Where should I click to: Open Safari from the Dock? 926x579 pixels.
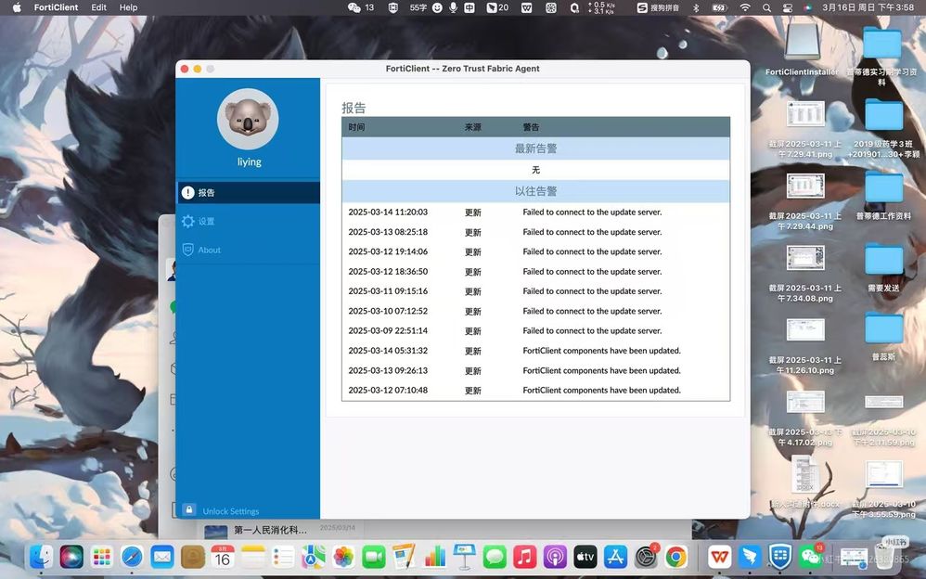click(x=131, y=557)
